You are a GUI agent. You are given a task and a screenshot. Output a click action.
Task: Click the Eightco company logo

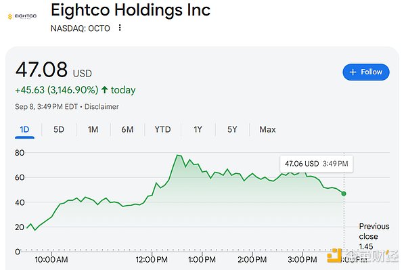tap(22, 16)
